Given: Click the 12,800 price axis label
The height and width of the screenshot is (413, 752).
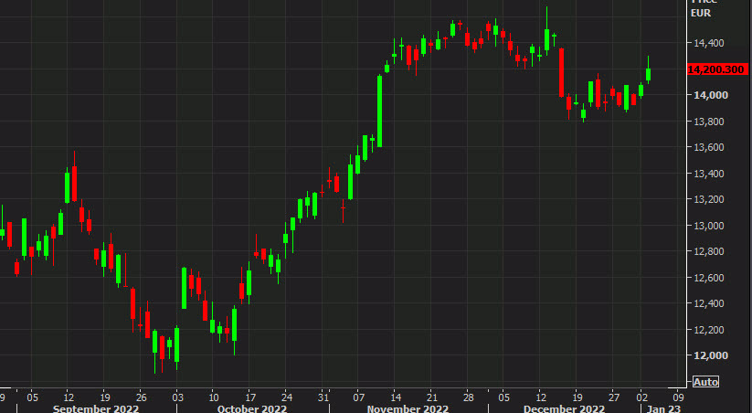Looking at the screenshot, I should [708, 251].
